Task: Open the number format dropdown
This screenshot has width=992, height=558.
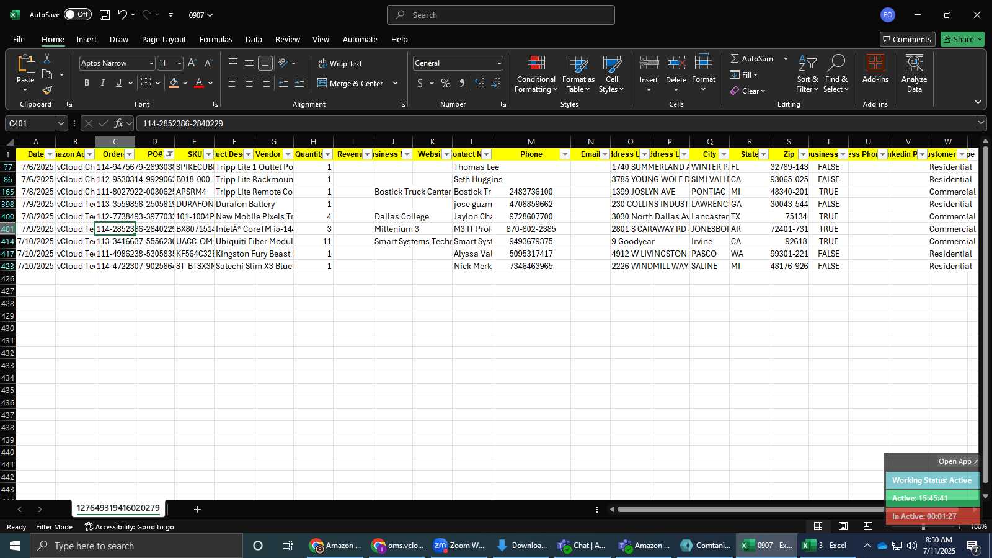Action: tap(498, 63)
